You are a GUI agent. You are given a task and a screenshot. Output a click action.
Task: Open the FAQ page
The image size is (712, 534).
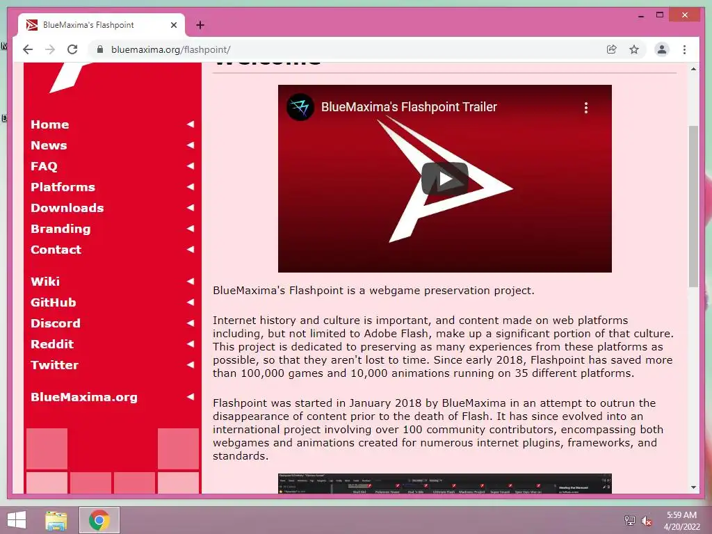(x=44, y=166)
